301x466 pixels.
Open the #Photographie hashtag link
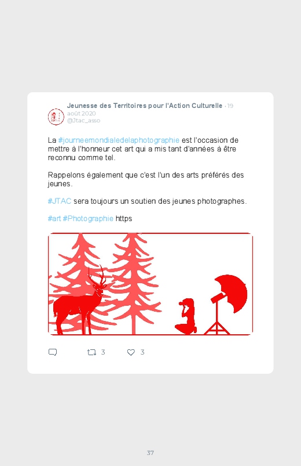point(88,218)
